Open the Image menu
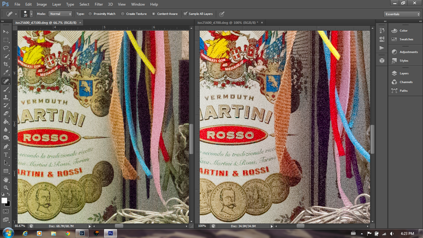 (x=42, y=4)
